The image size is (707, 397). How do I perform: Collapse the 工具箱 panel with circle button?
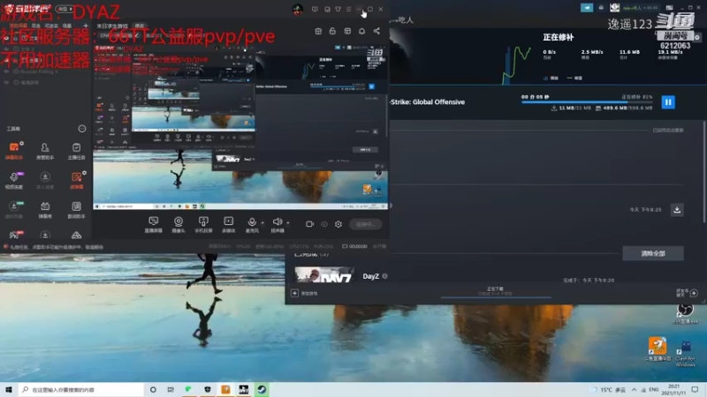coord(81,129)
